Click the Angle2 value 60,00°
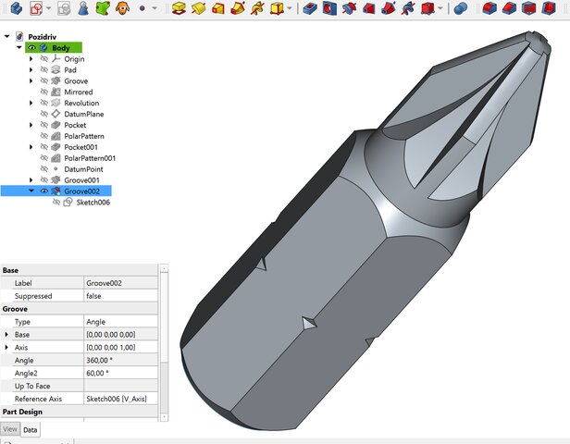 121,373
